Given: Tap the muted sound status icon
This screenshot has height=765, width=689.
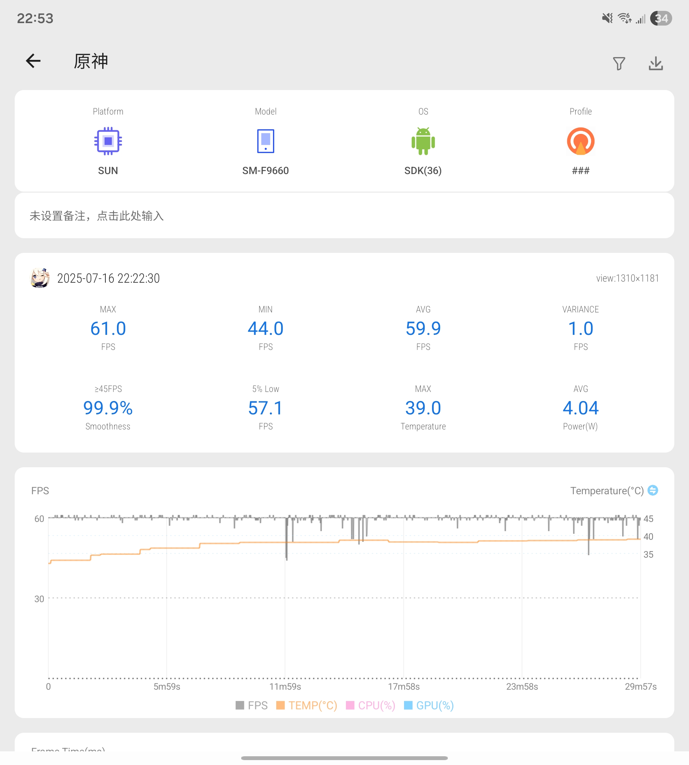Looking at the screenshot, I should (x=607, y=18).
